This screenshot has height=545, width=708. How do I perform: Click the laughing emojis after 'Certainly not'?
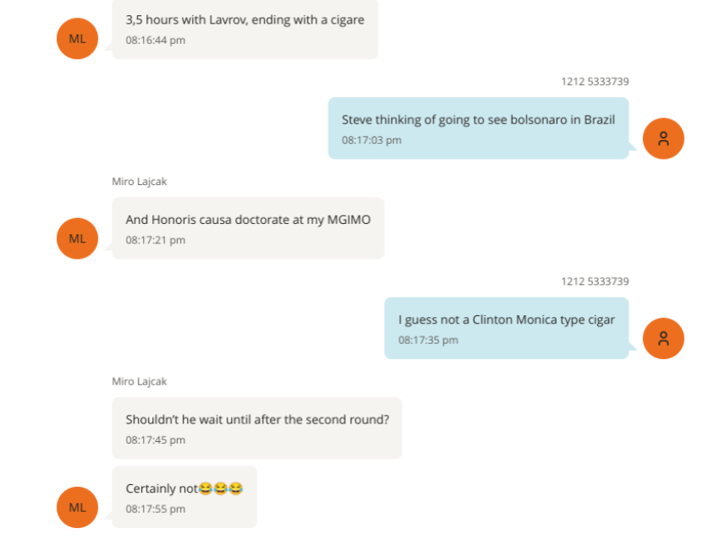[x=221, y=488]
